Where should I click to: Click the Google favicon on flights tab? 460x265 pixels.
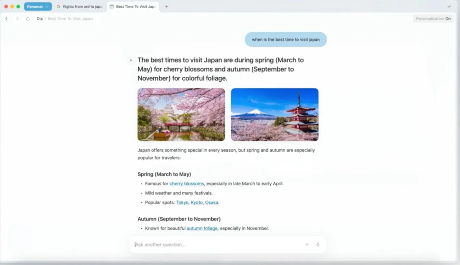tap(58, 7)
